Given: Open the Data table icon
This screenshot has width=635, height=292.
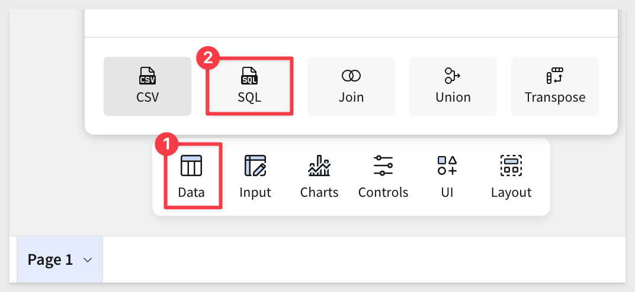Looking at the screenshot, I should (x=191, y=166).
